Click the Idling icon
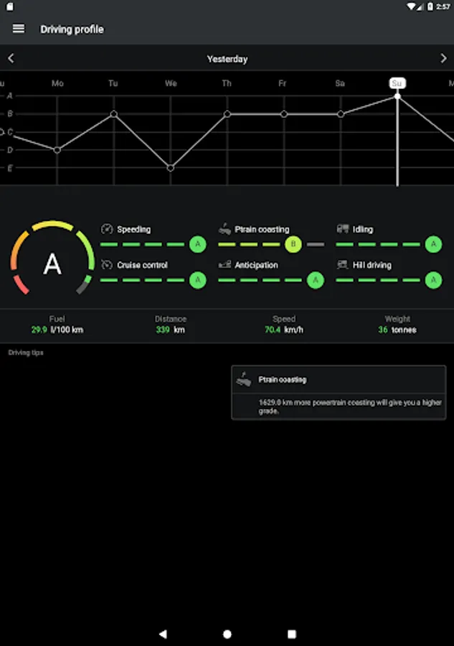 pos(342,229)
